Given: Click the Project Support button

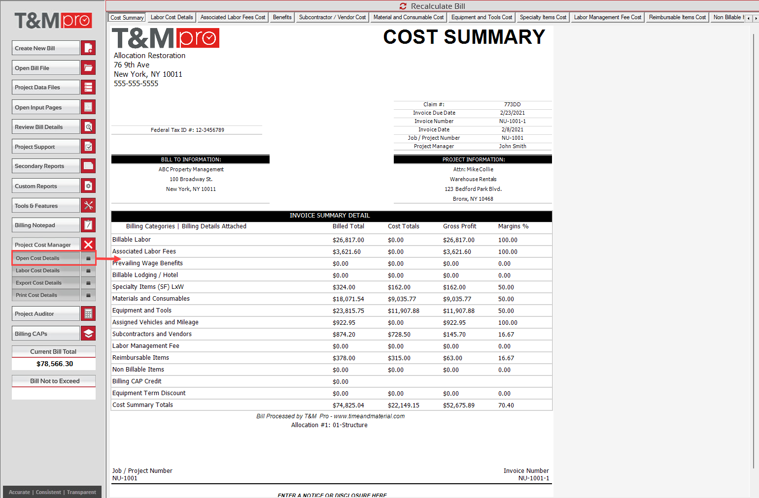Looking at the screenshot, I should point(45,146).
